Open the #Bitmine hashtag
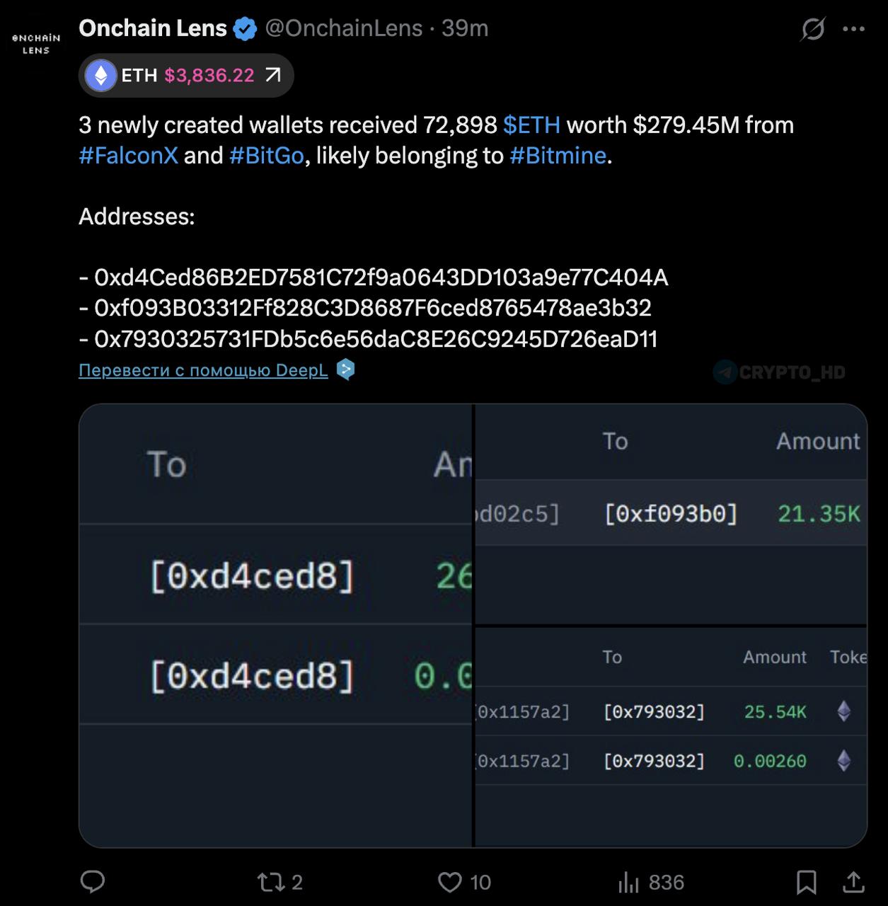888x906 pixels. click(558, 156)
